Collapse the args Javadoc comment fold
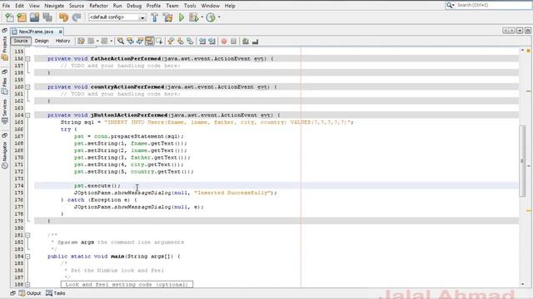The height and width of the screenshot is (299, 533). point(27,235)
